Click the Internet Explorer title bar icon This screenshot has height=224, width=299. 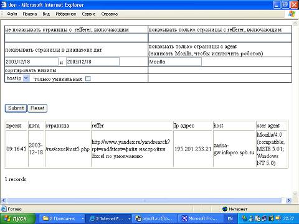pos(4,4)
